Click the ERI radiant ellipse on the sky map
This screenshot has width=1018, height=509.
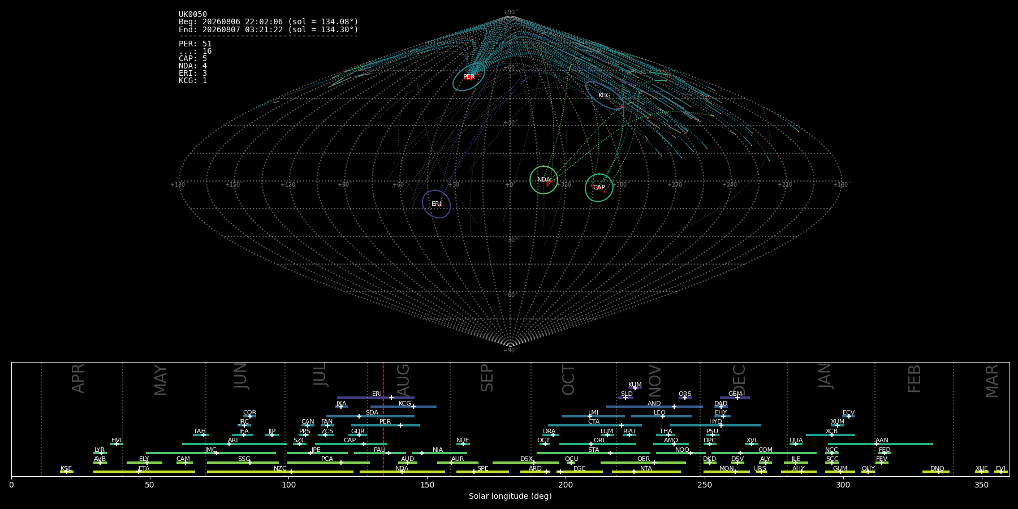tap(436, 204)
